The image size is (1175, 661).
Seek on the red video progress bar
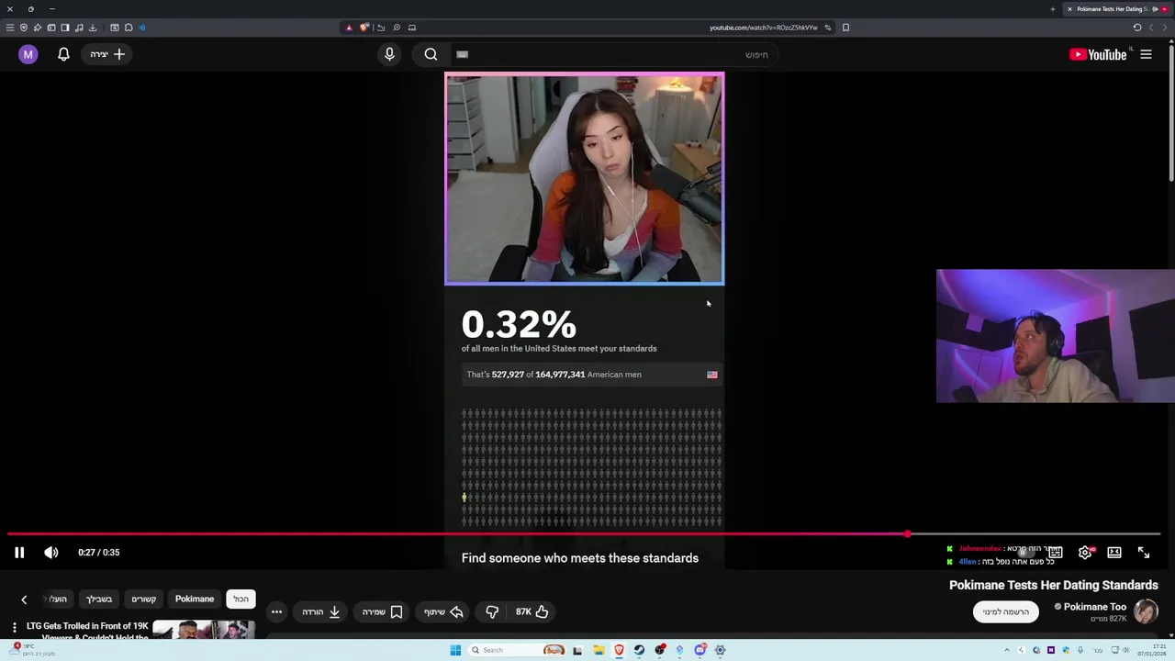point(584,533)
